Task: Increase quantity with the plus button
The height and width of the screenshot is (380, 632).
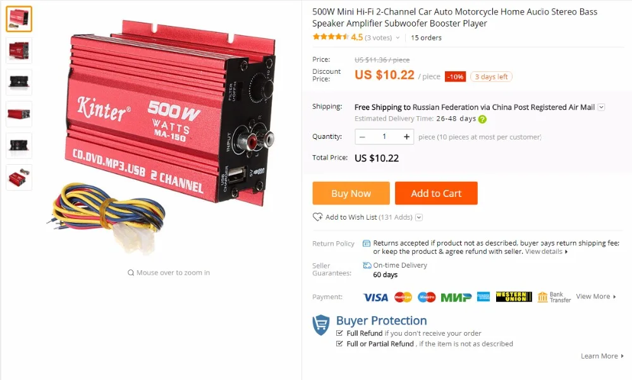Action: (406, 137)
